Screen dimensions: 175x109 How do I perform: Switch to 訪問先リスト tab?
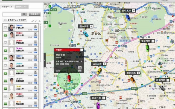tap(22, 7)
